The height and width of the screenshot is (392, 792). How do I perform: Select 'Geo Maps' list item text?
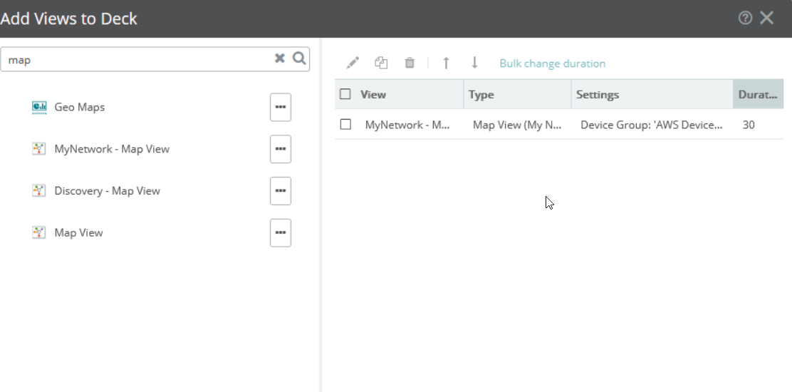[x=80, y=107]
